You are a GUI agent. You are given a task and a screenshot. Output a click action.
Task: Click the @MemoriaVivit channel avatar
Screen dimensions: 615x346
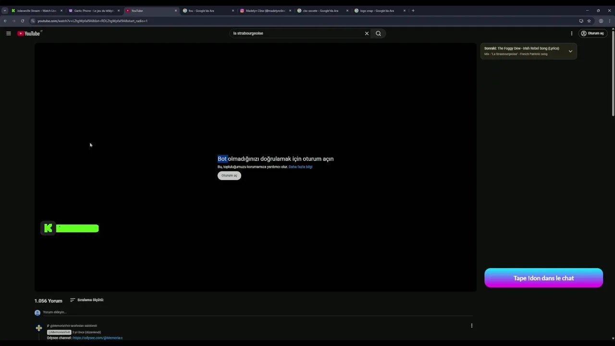tap(39, 328)
